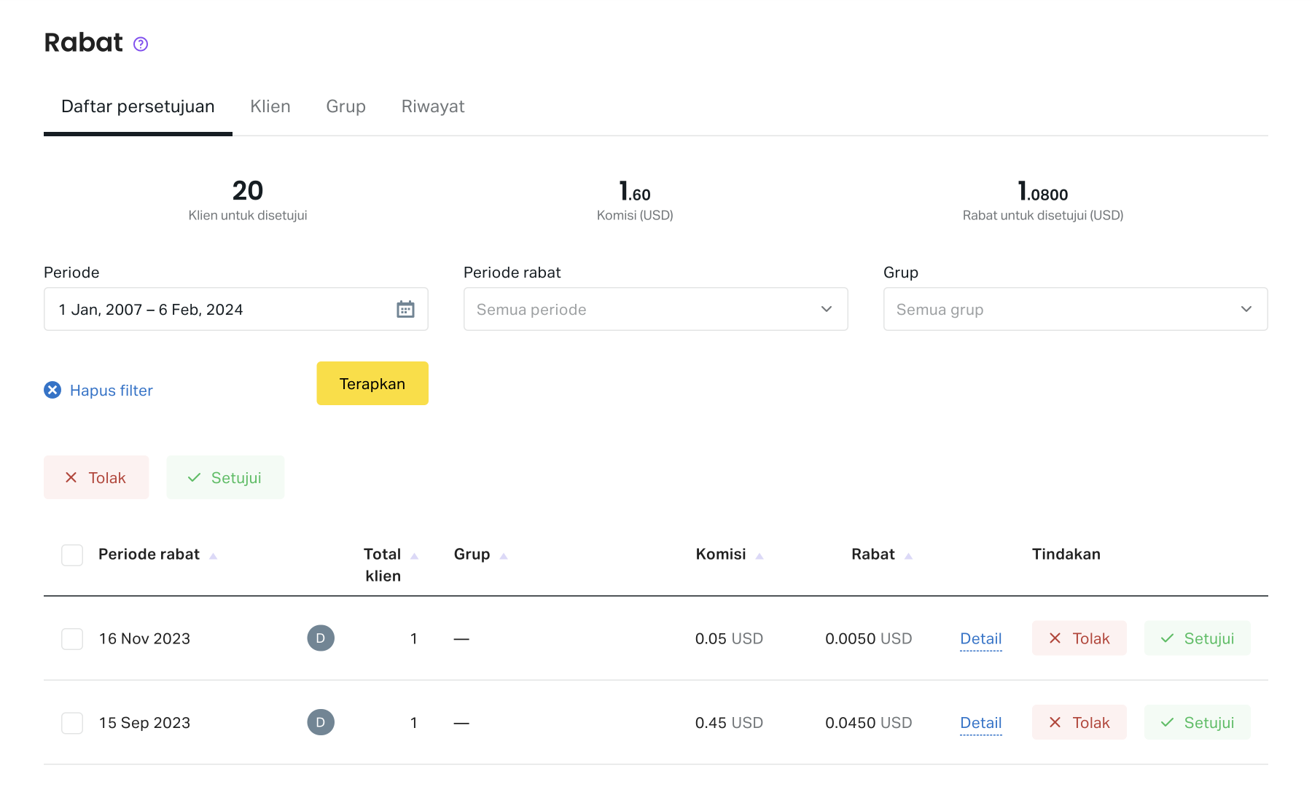
Task: Click the D avatar on 16 Nov 2023 row
Action: tap(321, 638)
